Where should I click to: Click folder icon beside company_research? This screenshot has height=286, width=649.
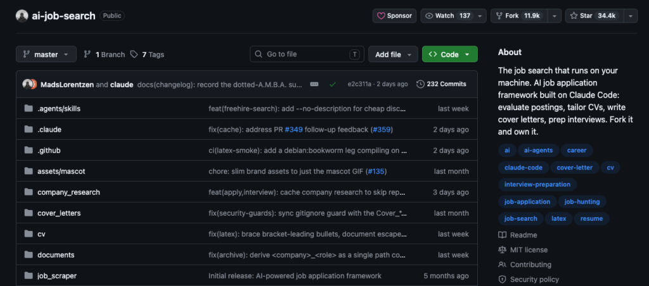(x=29, y=192)
